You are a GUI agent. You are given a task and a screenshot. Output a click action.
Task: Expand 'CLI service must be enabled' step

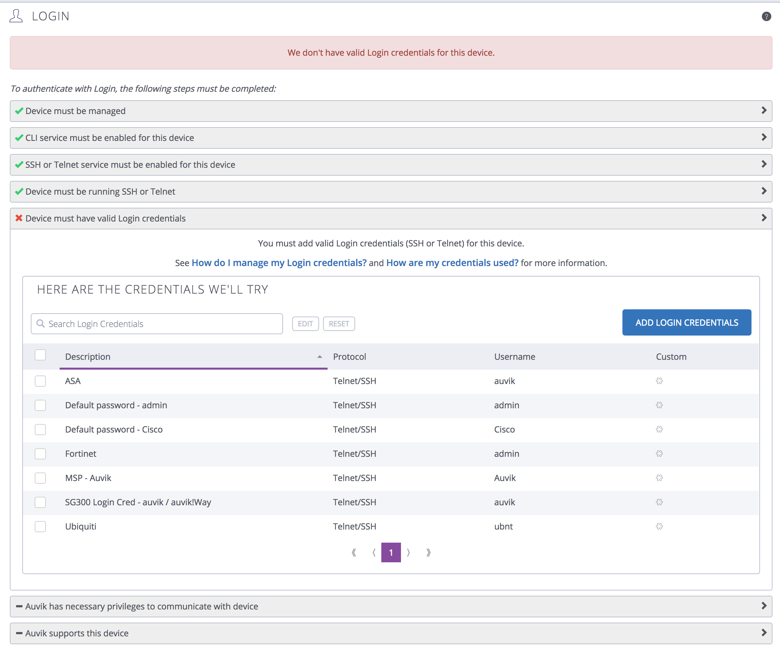(391, 137)
